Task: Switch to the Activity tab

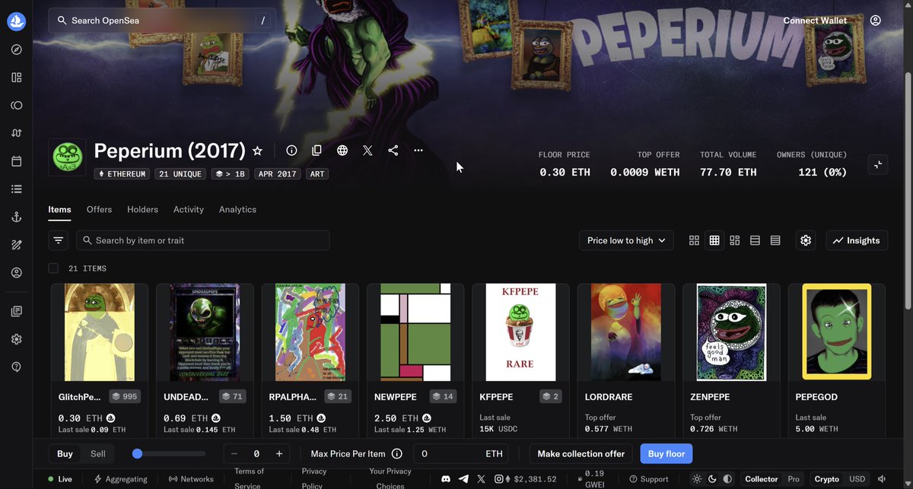Action: point(188,209)
